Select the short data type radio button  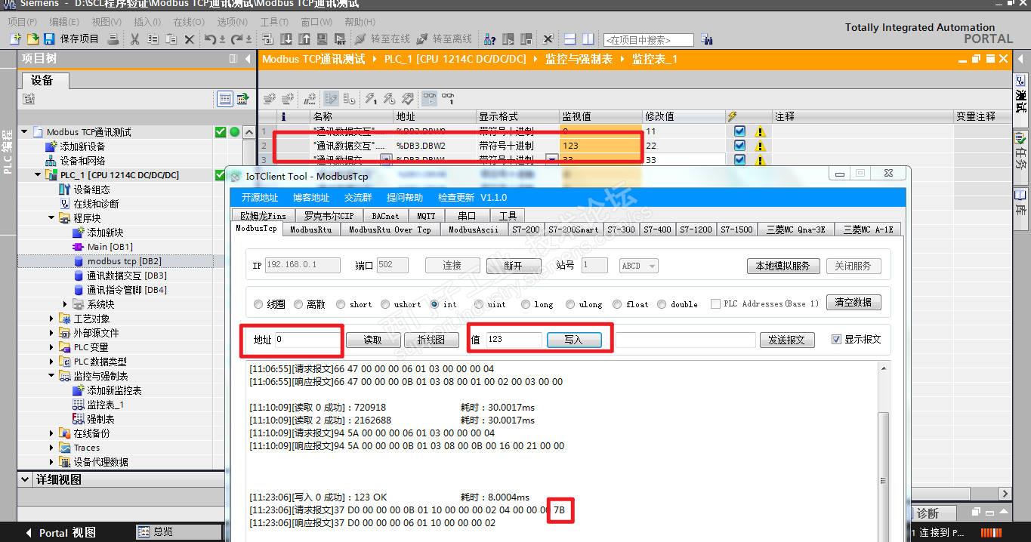tap(341, 304)
